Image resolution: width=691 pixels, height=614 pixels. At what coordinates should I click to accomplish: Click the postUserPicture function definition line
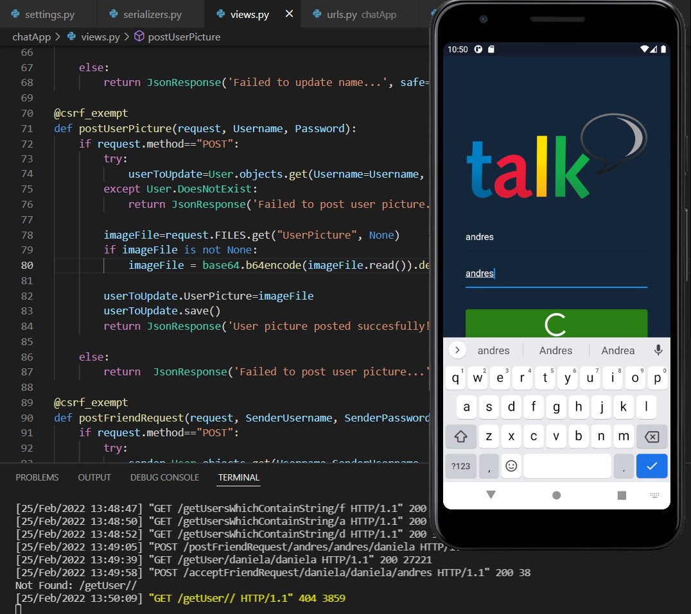point(205,128)
